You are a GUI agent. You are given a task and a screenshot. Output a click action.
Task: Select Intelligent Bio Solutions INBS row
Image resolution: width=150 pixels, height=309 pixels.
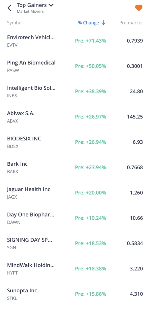[75, 91]
